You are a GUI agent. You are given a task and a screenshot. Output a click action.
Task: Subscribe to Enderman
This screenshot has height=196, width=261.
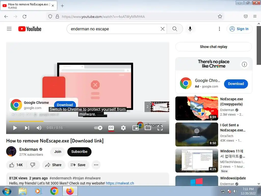(x=80, y=152)
